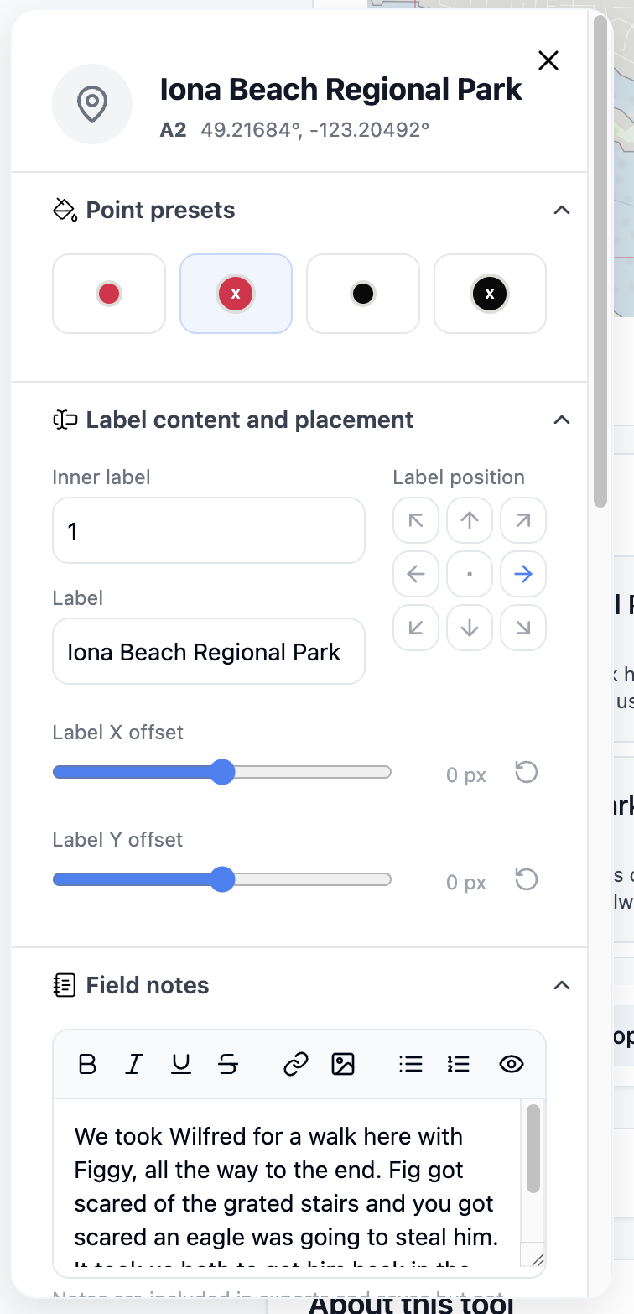Image resolution: width=634 pixels, height=1314 pixels.
Task: Set label position to down arrow
Action: 470,628
